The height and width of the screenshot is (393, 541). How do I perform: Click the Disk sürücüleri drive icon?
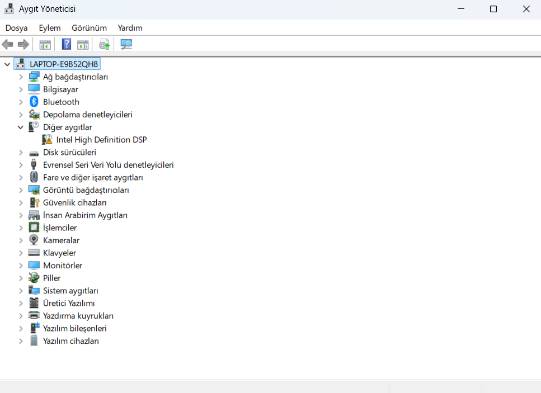coord(34,153)
